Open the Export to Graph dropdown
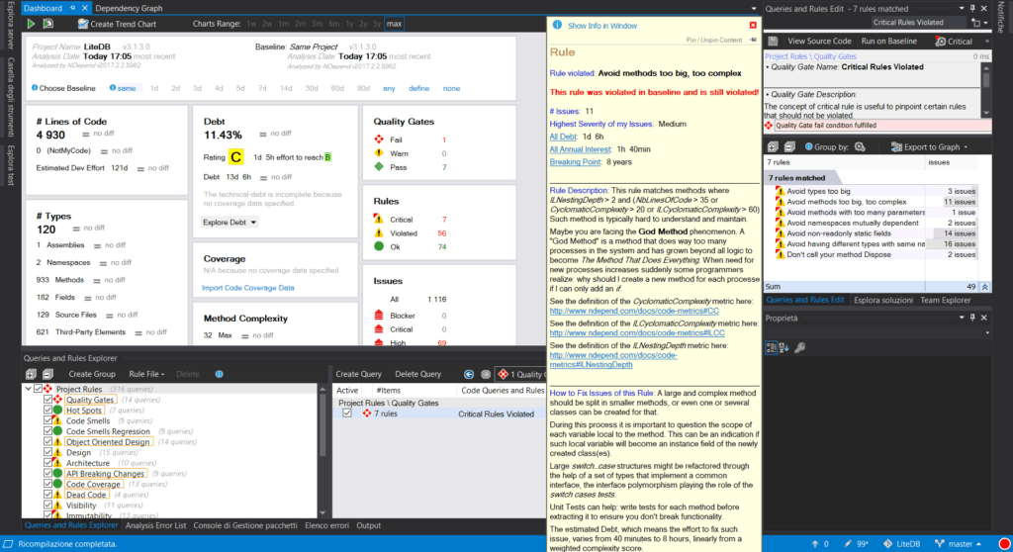 pos(933,146)
